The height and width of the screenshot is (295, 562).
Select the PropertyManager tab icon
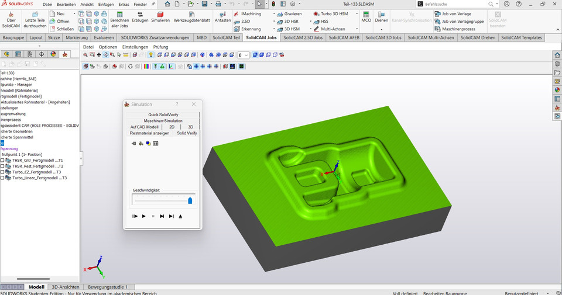(18, 54)
